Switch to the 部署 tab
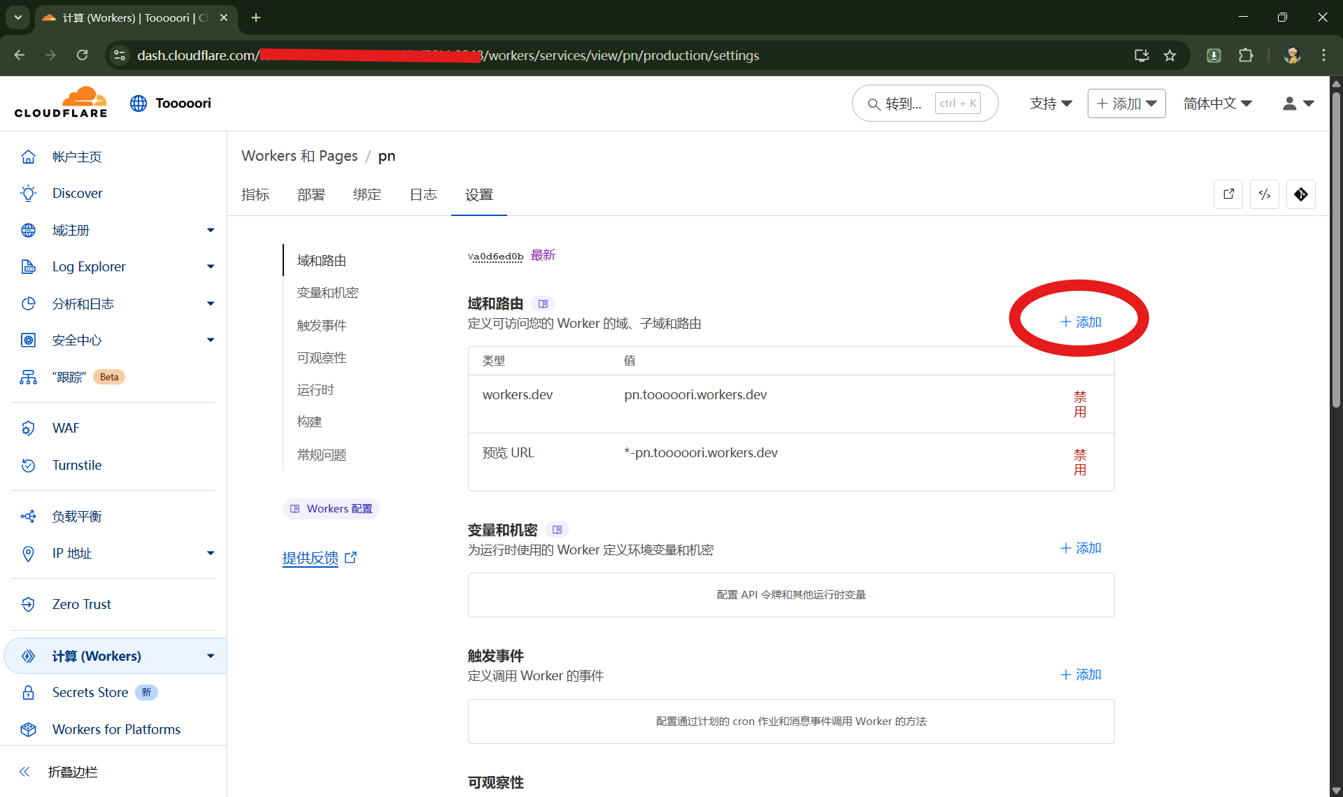Screen dimensions: 1343x797 (x=311, y=194)
